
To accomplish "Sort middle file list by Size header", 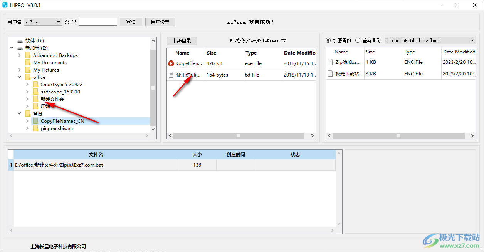I will pos(224,53).
